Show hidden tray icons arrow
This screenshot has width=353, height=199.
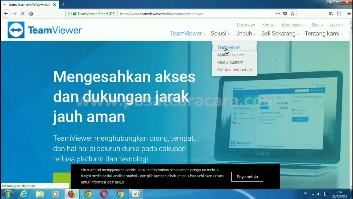coord(313,194)
